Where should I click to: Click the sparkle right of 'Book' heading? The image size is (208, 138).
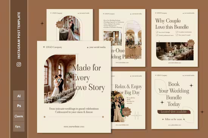click(191, 86)
